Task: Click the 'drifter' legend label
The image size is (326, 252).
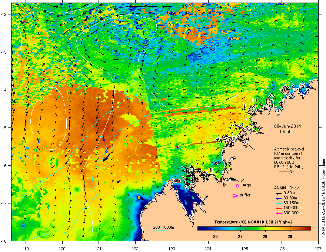Action: [245, 195]
